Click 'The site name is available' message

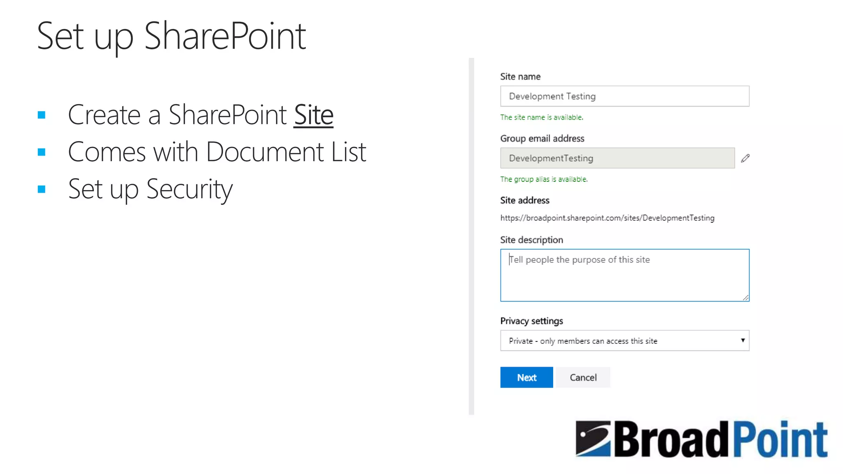pyautogui.click(x=541, y=118)
